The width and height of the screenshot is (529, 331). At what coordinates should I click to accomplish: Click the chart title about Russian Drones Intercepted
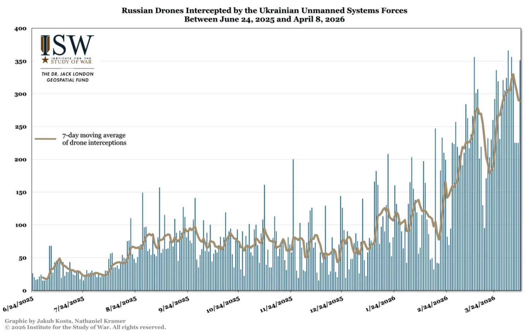[264, 11]
